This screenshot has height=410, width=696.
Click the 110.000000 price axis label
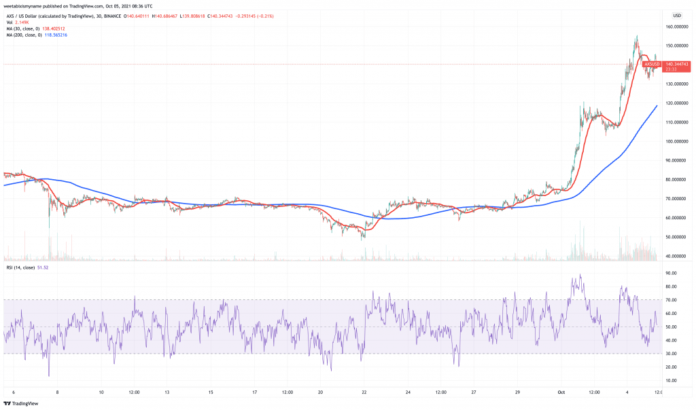[676, 122]
